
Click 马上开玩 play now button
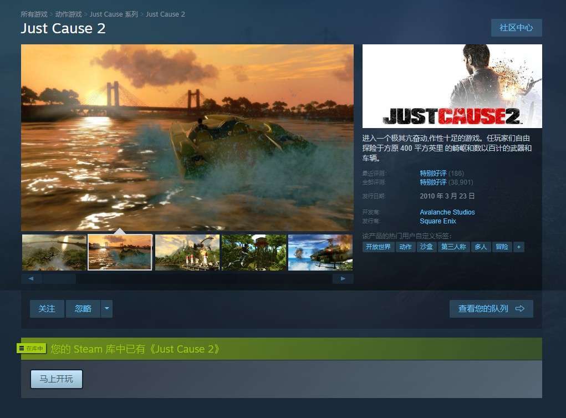57,379
